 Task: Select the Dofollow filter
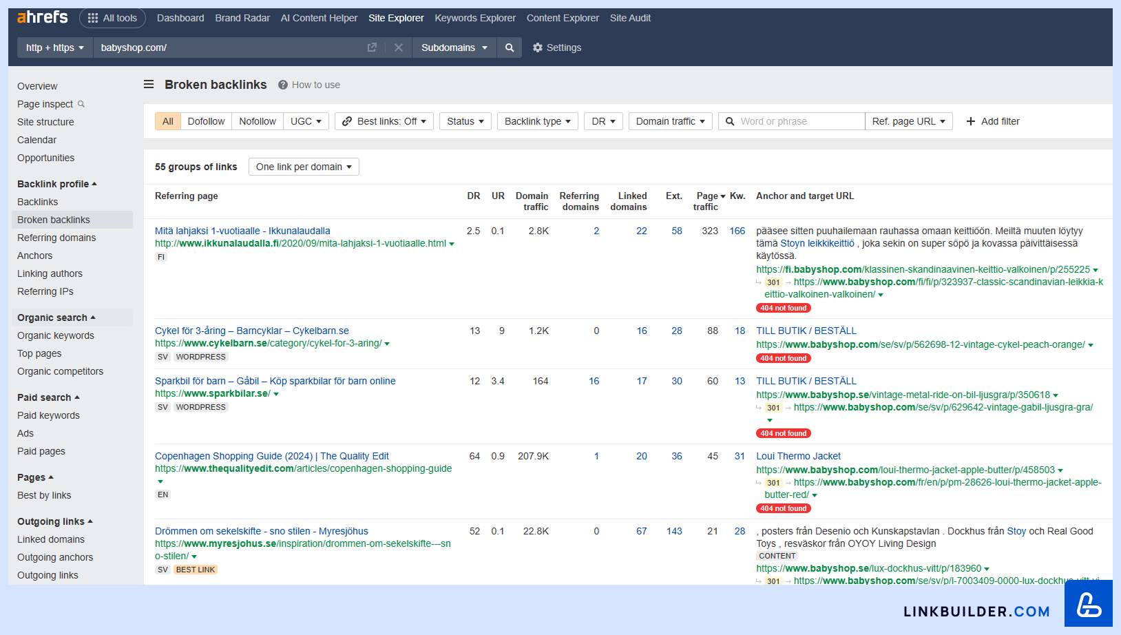coord(206,121)
